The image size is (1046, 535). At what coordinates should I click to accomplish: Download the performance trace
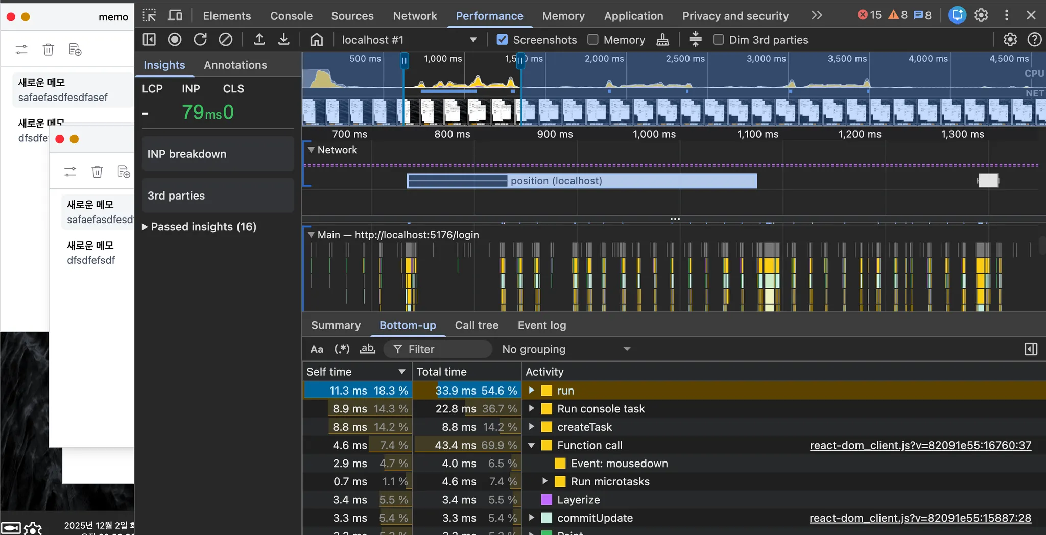pos(284,40)
